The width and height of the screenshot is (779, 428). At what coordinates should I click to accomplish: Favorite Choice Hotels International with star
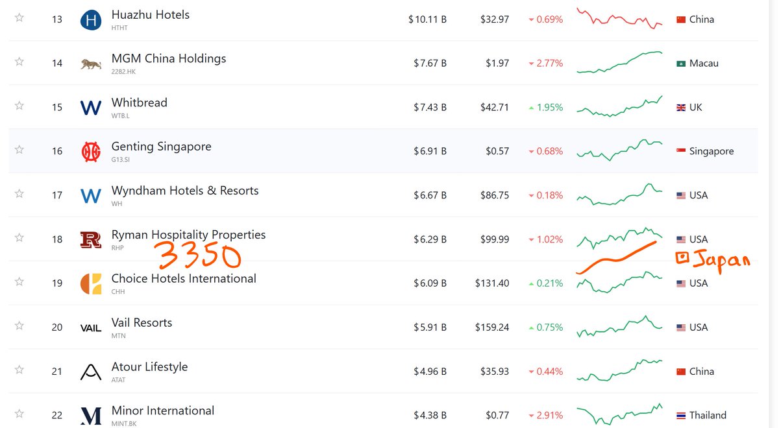tap(19, 281)
